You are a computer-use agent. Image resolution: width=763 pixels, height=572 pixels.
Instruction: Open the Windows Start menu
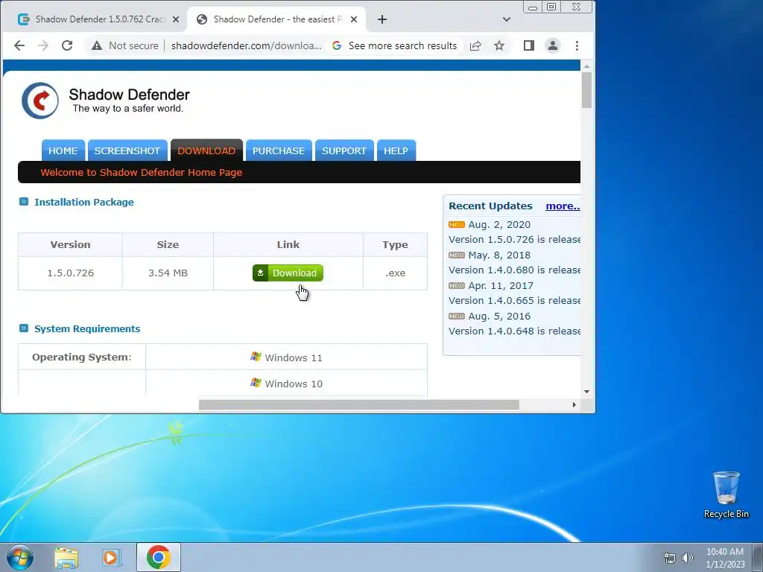click(20, 557)
